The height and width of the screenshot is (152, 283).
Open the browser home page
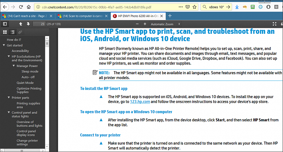coord(29,7)
